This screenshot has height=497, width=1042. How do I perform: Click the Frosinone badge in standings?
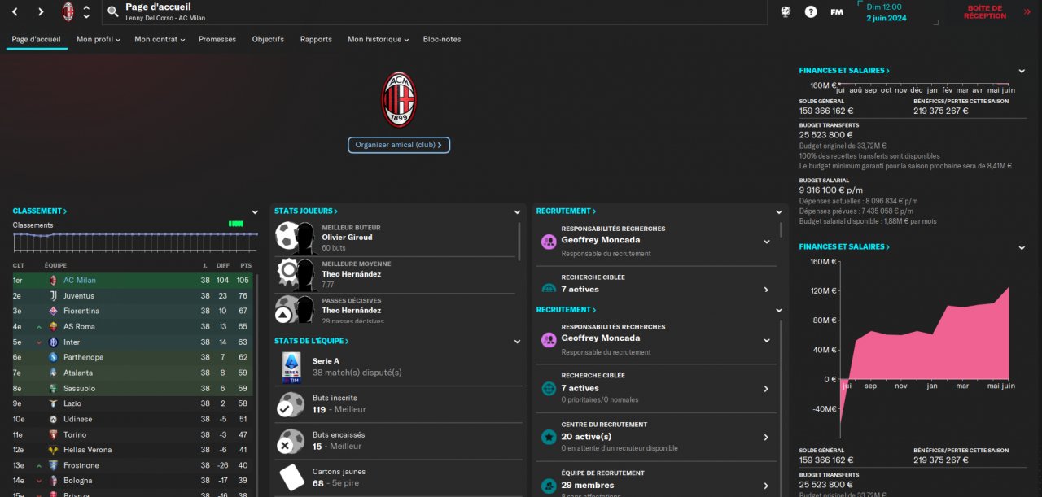pos(54,465)
